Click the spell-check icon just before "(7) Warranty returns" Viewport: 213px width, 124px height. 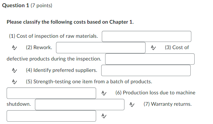pos(132,104)
